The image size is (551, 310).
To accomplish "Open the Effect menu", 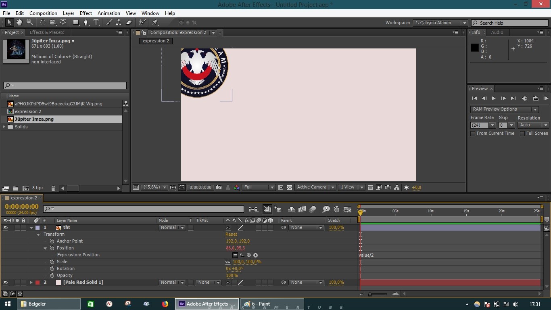I will (x=86, y=13).
